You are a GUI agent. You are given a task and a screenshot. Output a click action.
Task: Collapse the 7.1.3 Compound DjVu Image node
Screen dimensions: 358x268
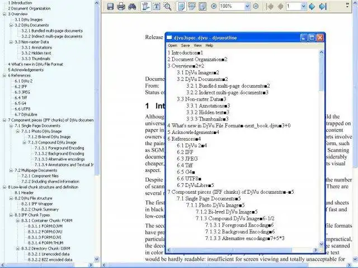click(x=24, y=142)
